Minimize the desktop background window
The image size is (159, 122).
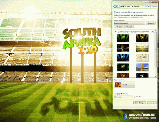(147, 2)
